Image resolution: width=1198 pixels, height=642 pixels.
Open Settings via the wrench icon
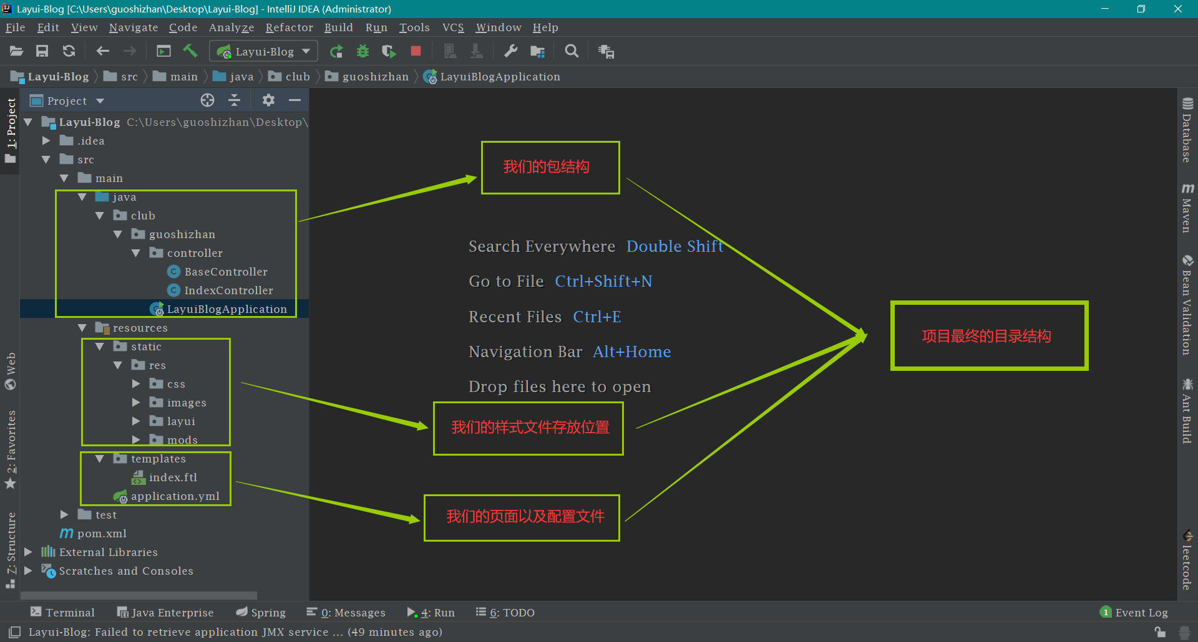pos(510,51)
